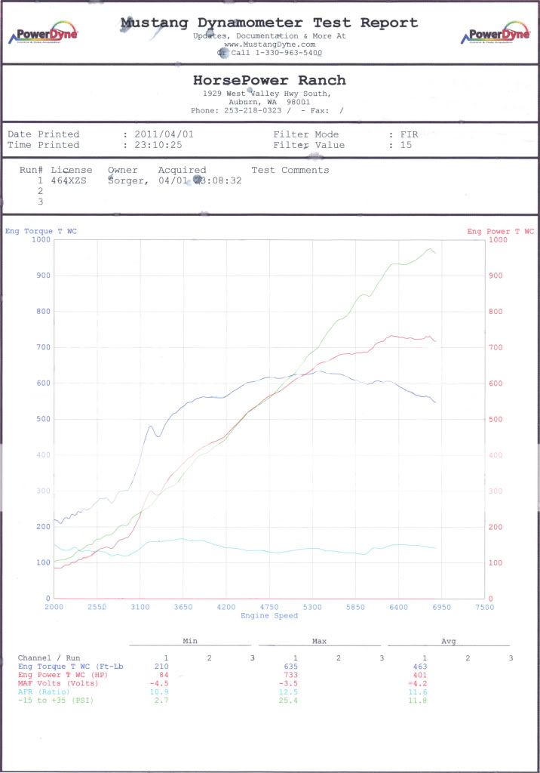Select the MAF Volts (Volts) channel row
Screen dimensions: 540x773
57,682
